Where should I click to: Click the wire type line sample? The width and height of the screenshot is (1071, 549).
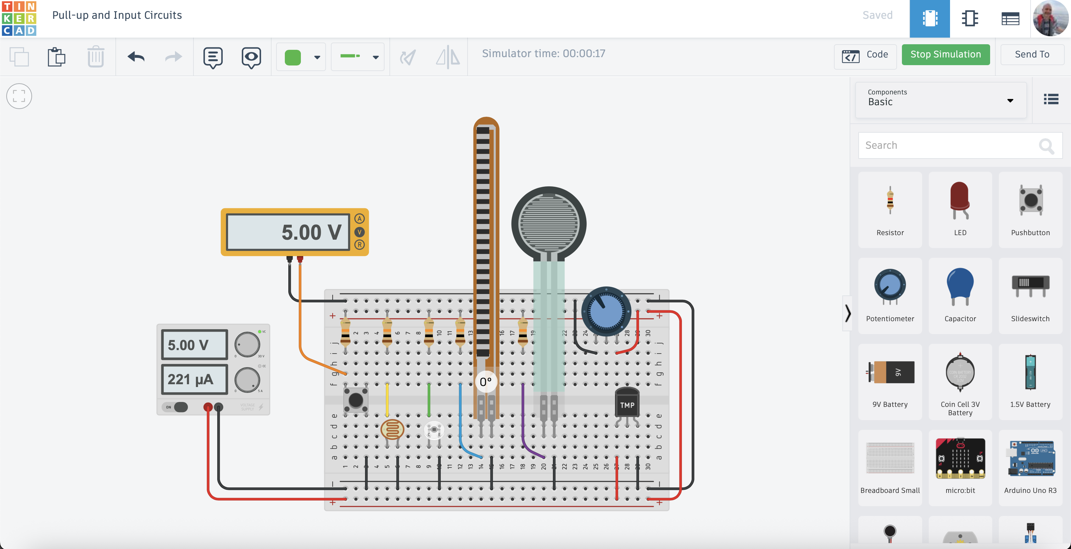[350, 56]
